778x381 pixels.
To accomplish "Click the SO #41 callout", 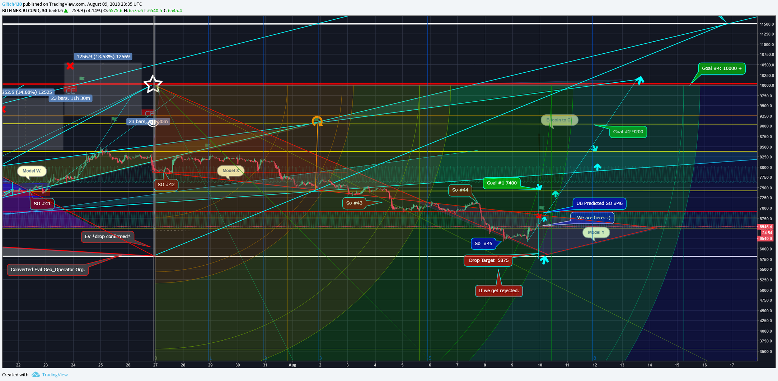I will pyautogui.click(x=42, y=204).
